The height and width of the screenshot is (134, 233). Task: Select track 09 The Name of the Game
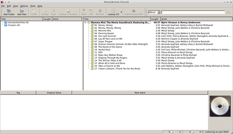[108, 47]
